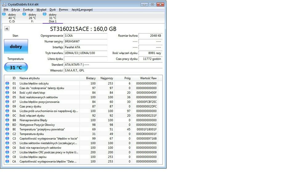Click status circle for attribute C8

coord(7,157)
